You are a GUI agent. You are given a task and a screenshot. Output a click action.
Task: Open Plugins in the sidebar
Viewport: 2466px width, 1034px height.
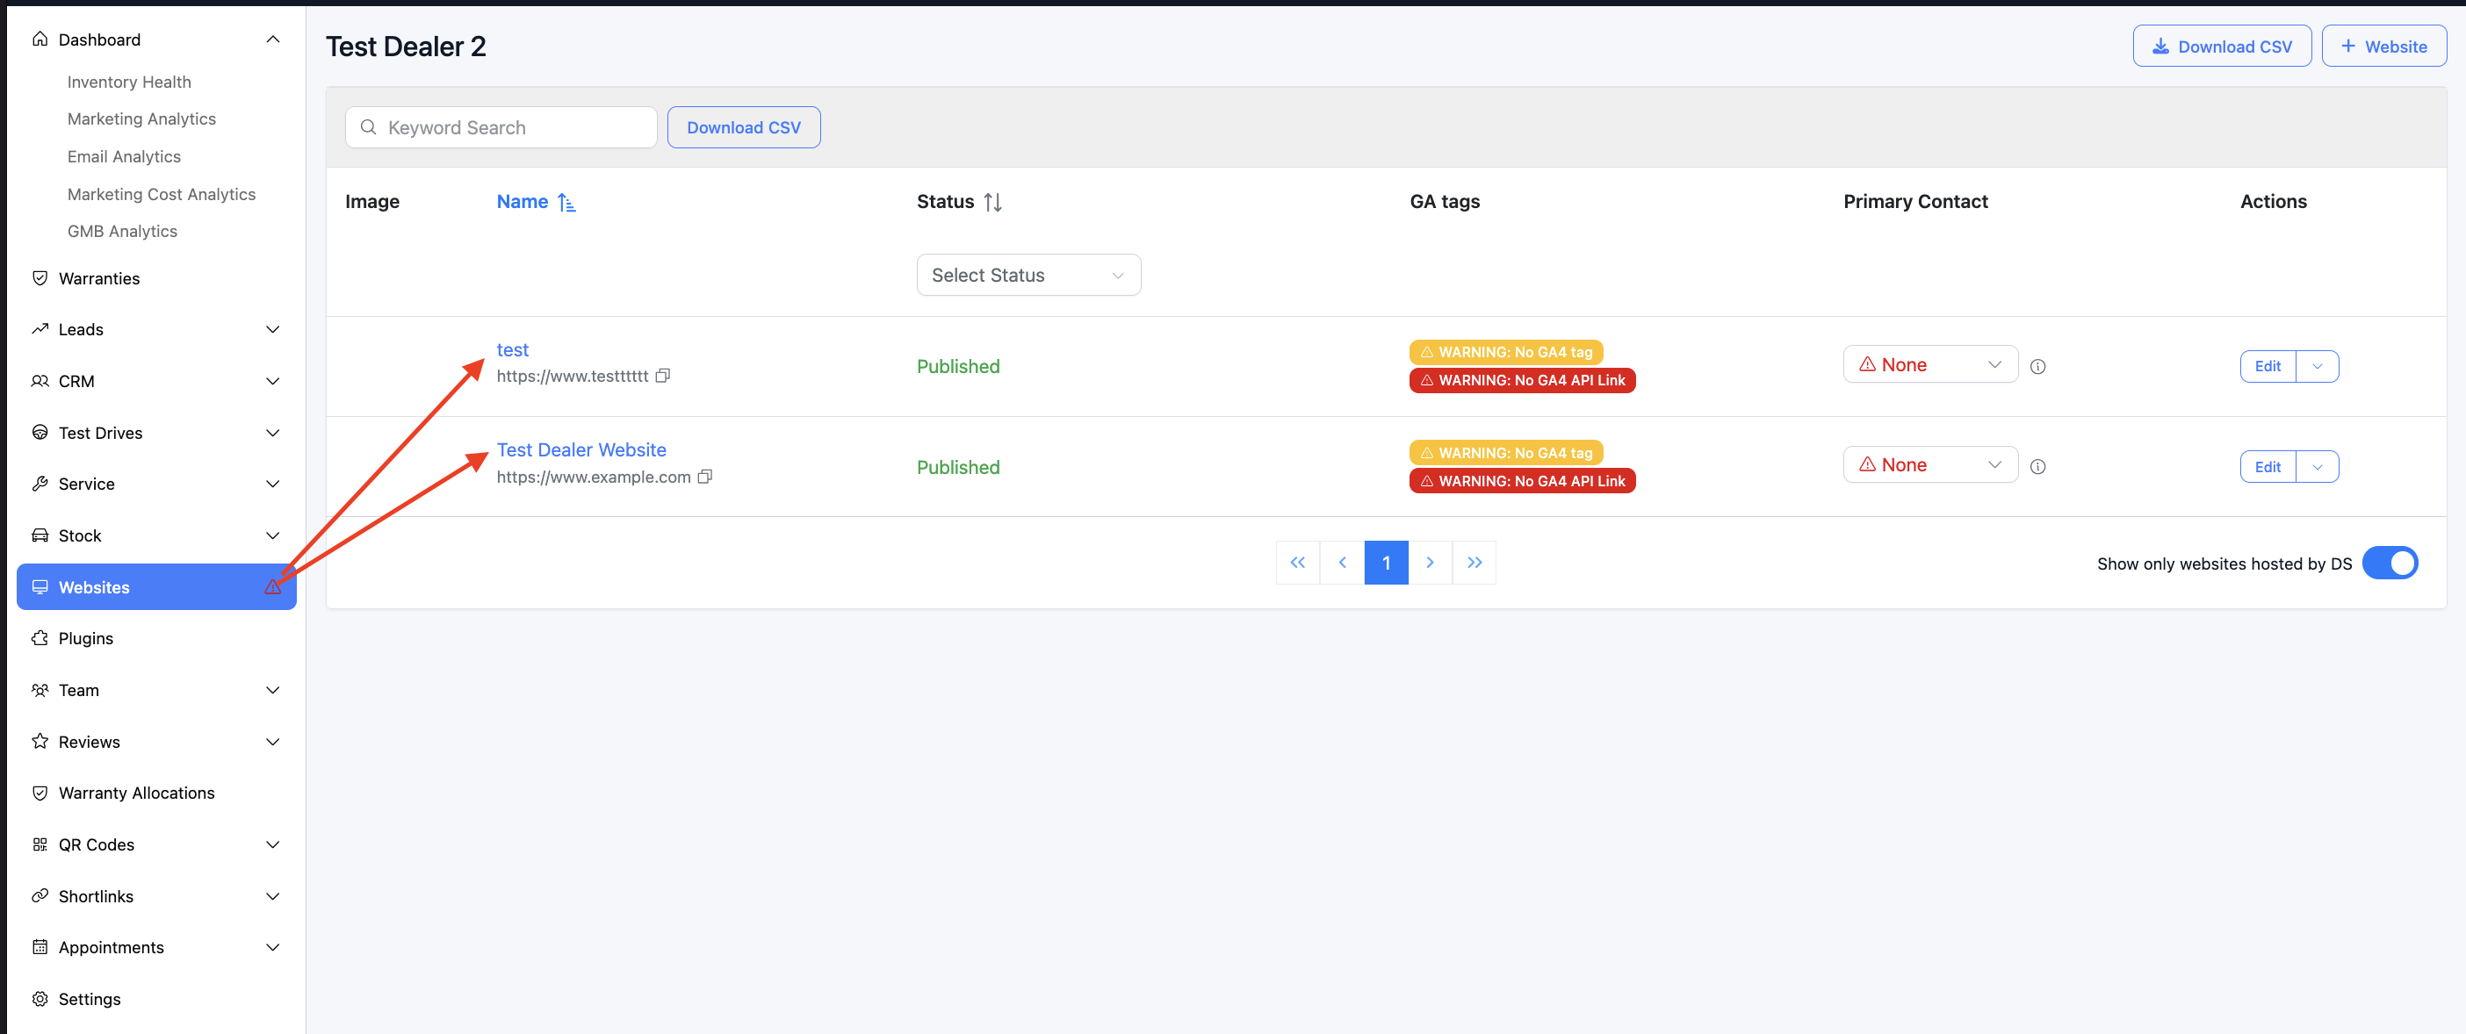click(86, 638)
